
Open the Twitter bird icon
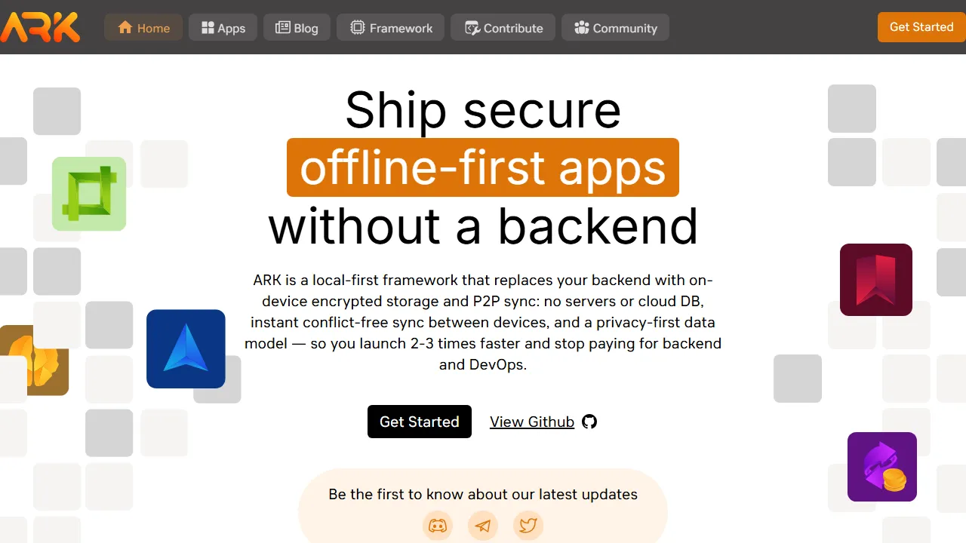coord(528,526)
